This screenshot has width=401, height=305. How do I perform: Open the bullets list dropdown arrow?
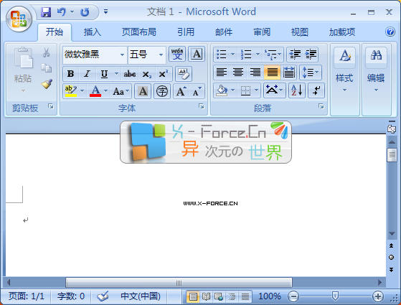coord(232,55)
